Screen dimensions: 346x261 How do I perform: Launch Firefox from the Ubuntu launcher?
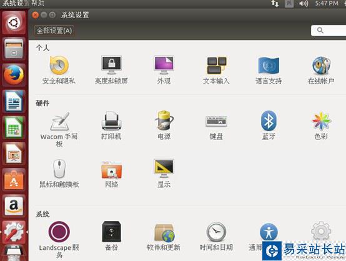coord(14,74)
